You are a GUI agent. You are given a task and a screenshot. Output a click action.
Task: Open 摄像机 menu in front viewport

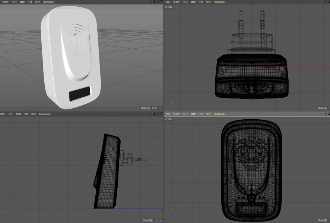click(177, 114)
